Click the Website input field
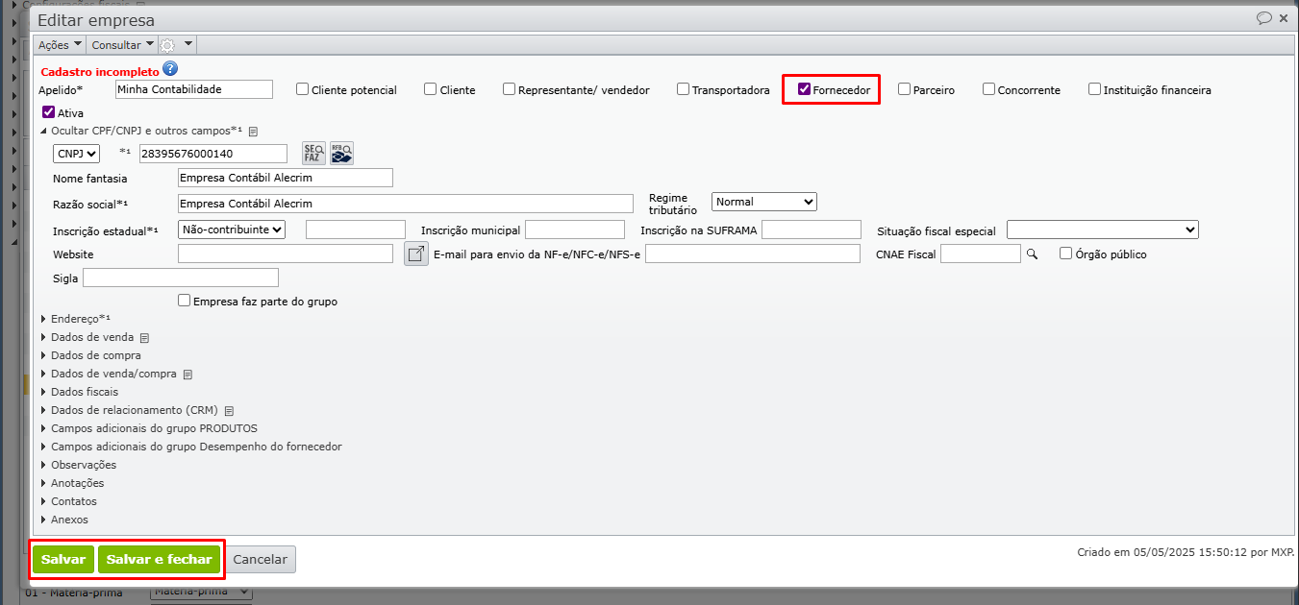 coord(286,254)
